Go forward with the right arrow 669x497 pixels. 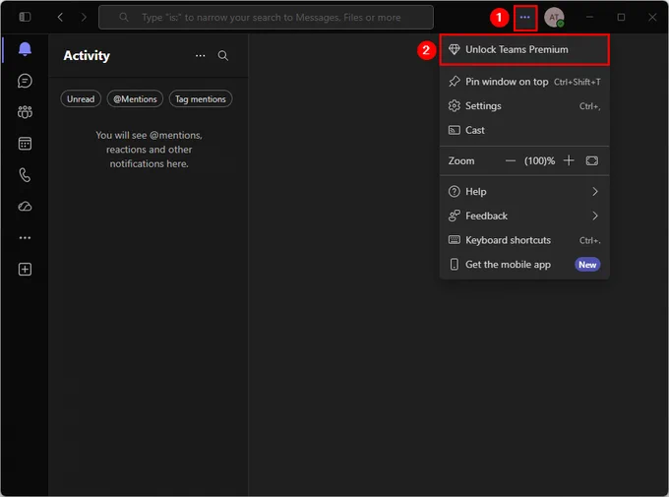pos(84,17)
